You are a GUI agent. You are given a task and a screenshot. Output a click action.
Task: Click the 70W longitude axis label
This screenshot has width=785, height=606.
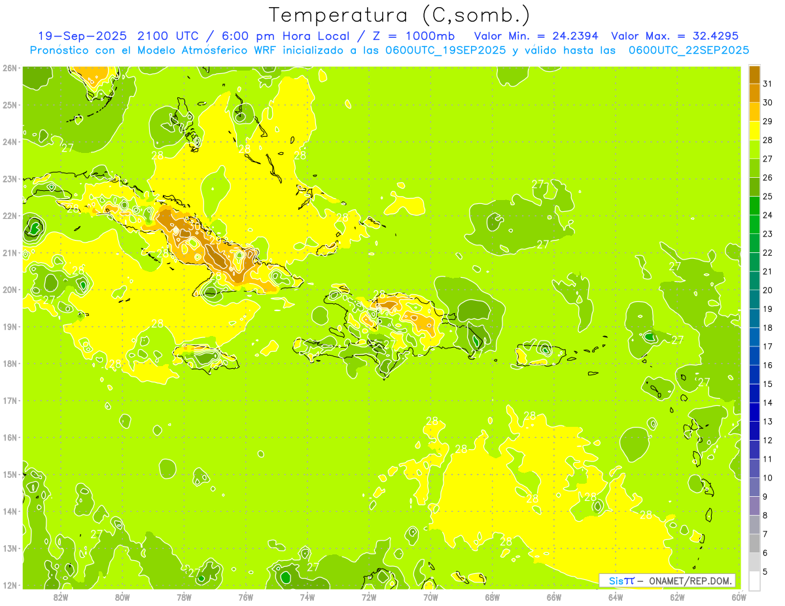[x=430, y=596]
